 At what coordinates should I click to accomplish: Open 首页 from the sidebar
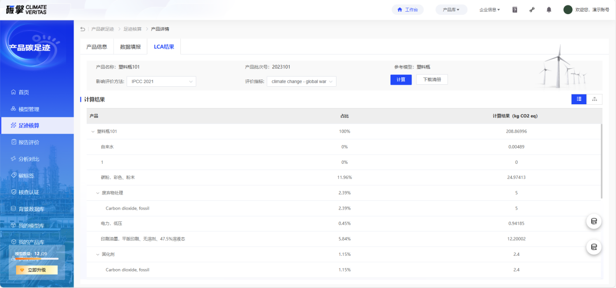[x=23, y=93]
